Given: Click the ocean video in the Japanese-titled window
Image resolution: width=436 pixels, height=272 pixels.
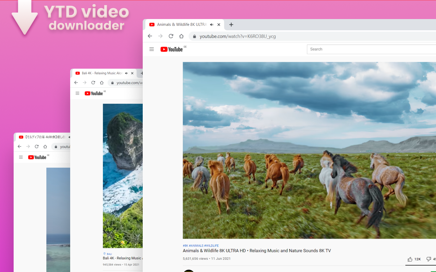Looking at the screenshot, I should pos(58,220).
